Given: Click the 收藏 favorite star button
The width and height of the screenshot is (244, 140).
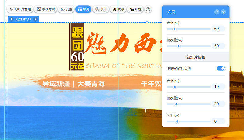Looking at the screenshot, I should pyautogui.click(x=118, y=9).
